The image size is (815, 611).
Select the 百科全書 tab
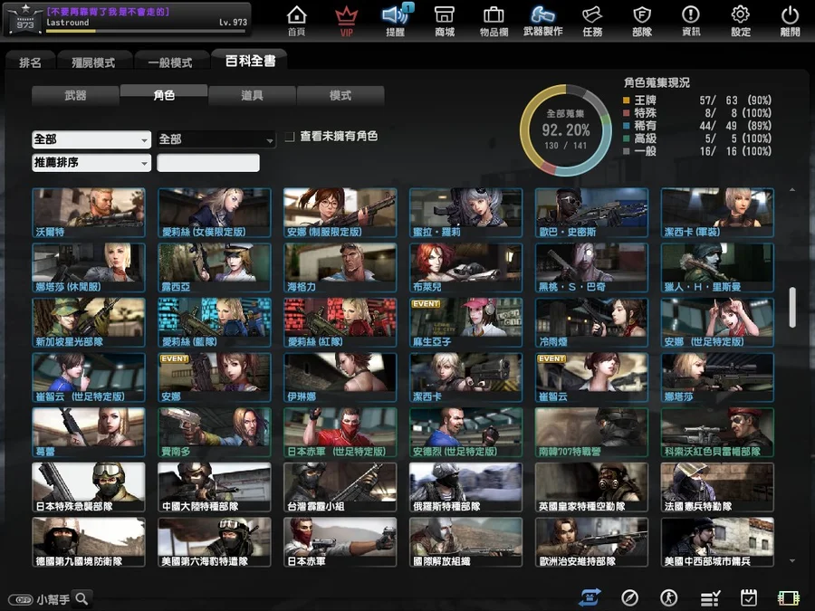click(250, 61)
